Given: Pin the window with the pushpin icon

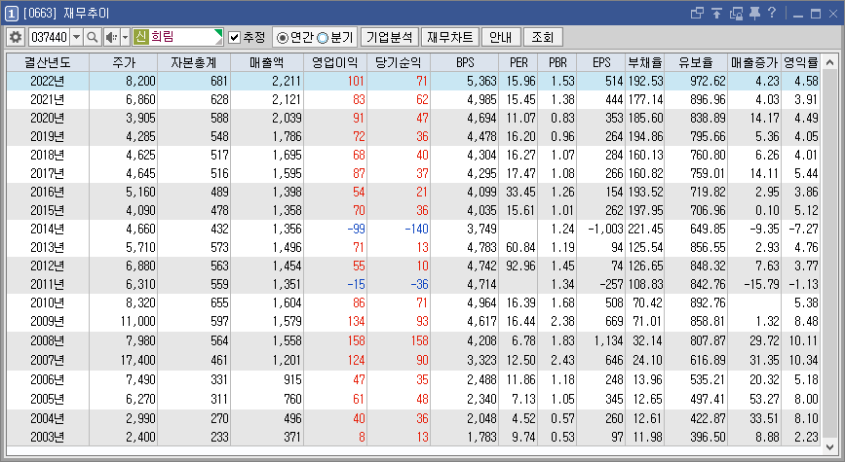Looking at the screenshot, I should 754,13.
